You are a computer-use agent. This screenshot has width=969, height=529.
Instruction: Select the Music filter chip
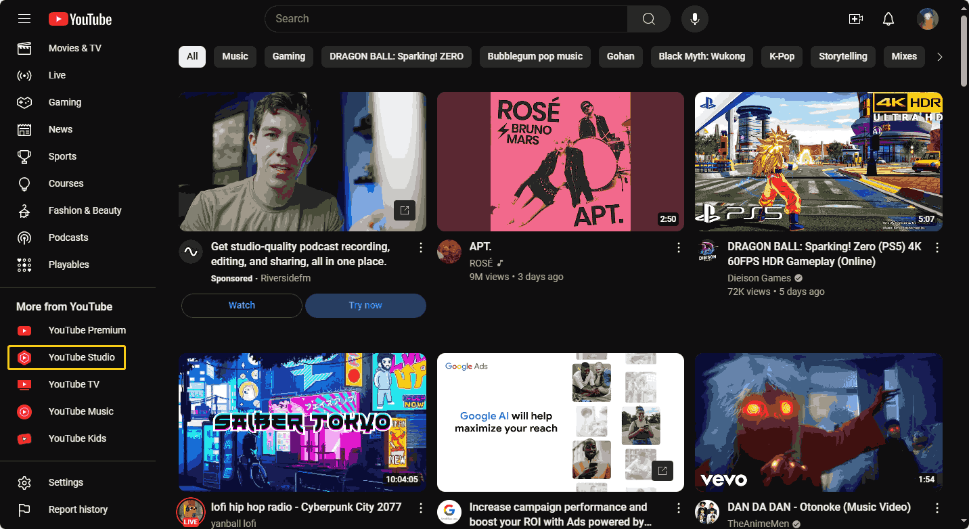pyautogui.click(x=235, y=57)
